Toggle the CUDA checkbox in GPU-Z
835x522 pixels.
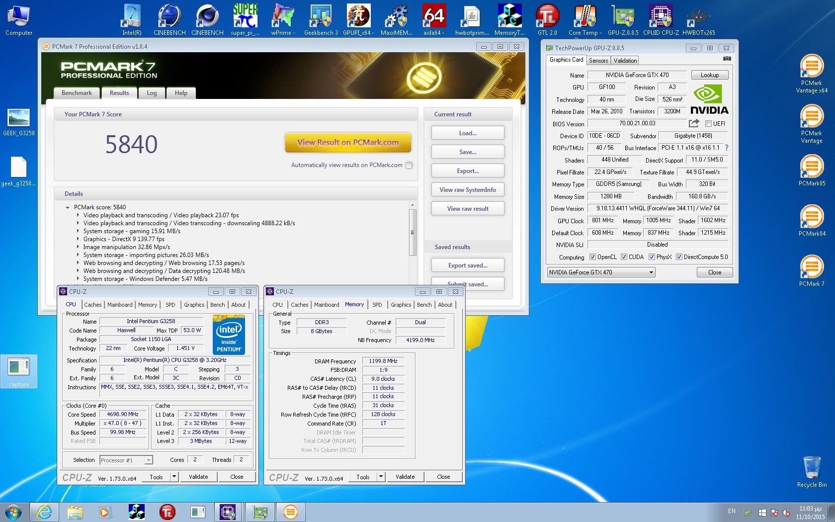coord(624,257)
